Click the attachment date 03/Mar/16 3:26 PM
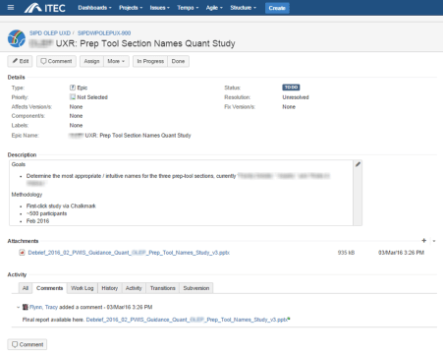Viewport: 443px width, 355px height. [x=401, y=253]
